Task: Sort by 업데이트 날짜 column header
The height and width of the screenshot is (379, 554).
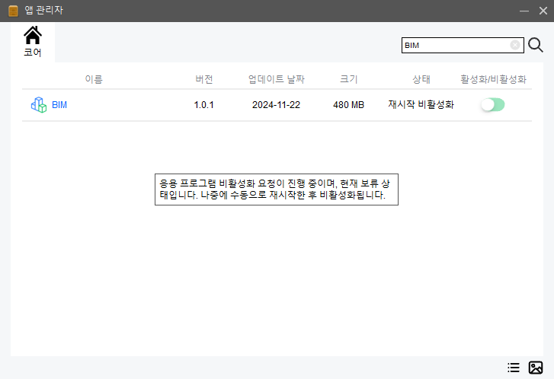Action: [x=277, y=79]
